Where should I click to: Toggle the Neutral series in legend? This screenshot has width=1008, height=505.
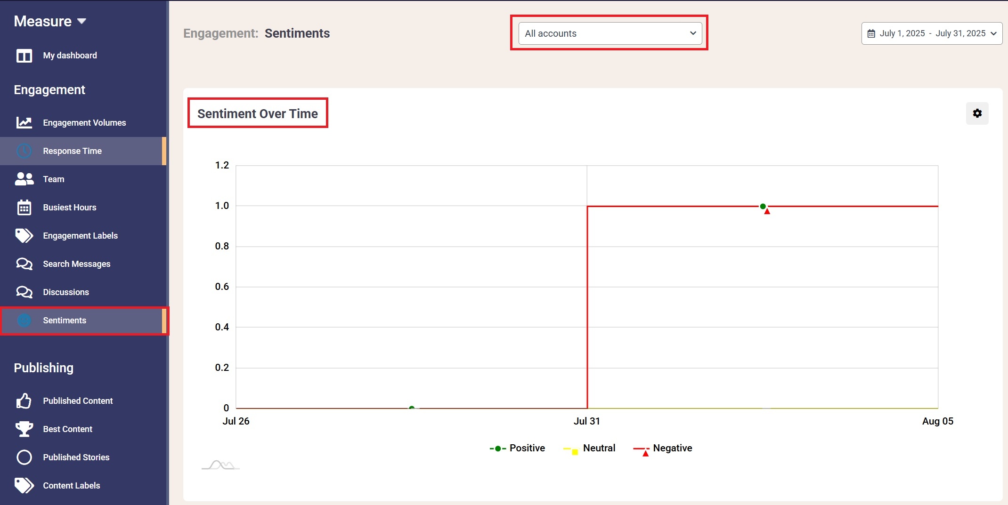(x=589, y=449)
